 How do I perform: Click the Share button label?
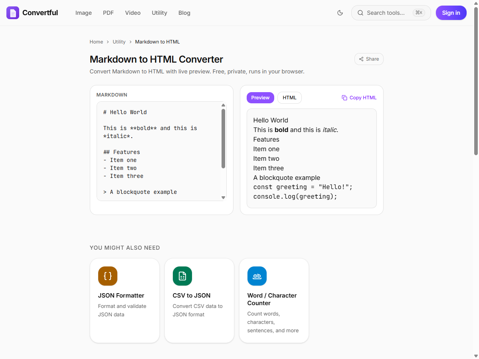[x=372, y=59]
